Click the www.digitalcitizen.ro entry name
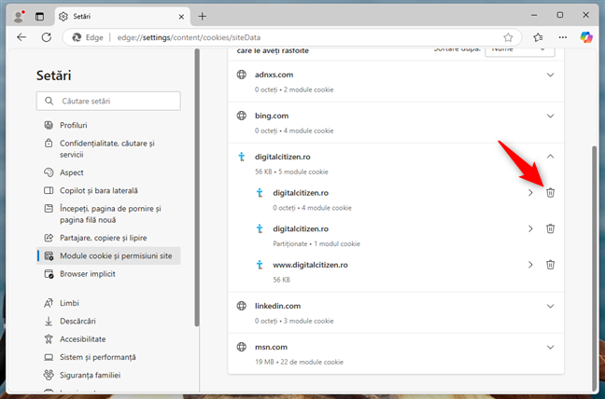605x399 pixels. (310, 265)
